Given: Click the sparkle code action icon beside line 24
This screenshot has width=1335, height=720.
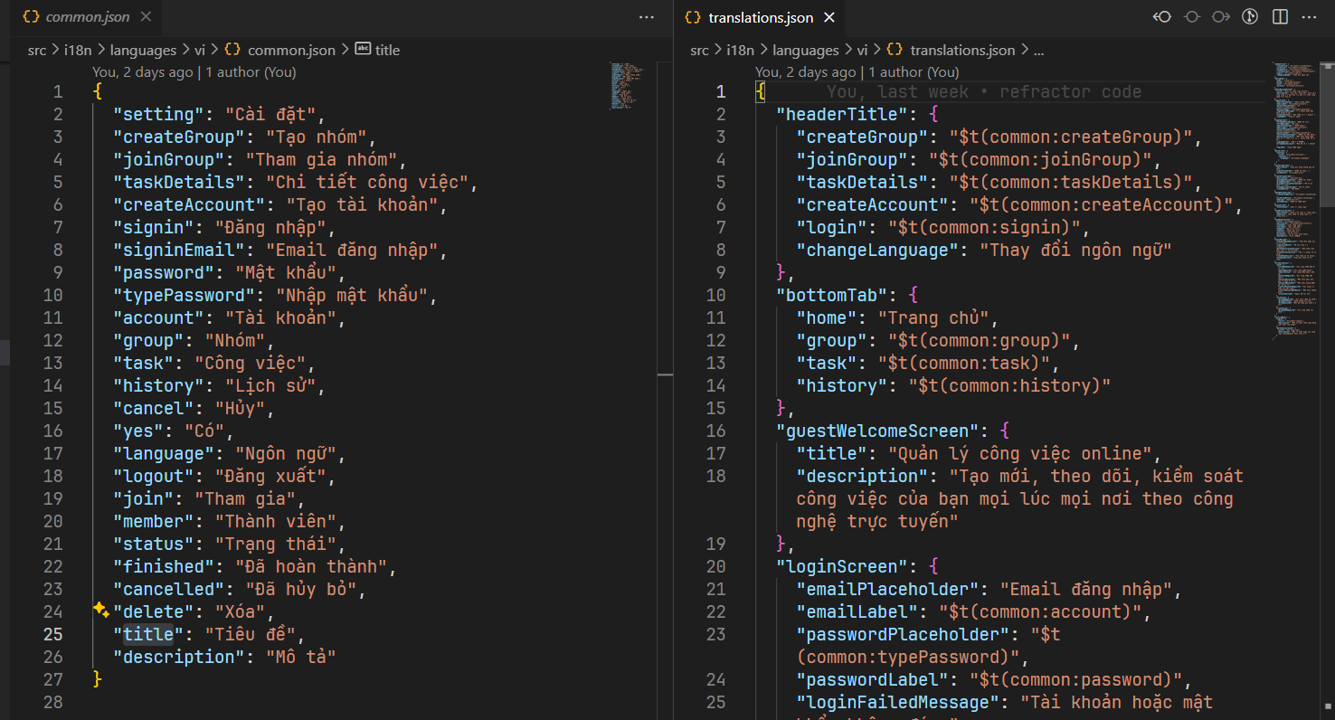Looking at the screenshot, I should click(x=100, y=611).
